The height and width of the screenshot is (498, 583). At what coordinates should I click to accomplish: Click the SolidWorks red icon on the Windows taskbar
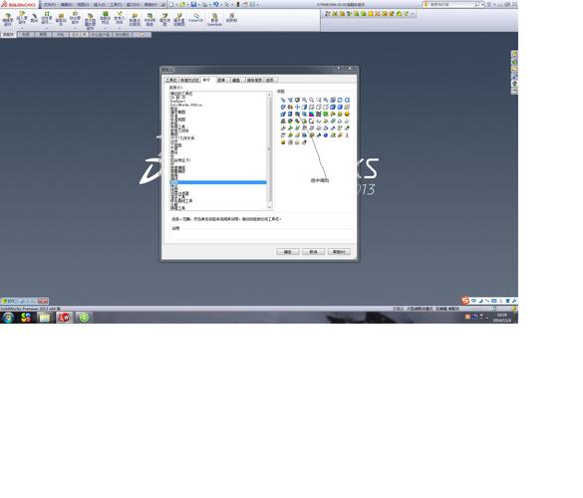pos(65,317)
